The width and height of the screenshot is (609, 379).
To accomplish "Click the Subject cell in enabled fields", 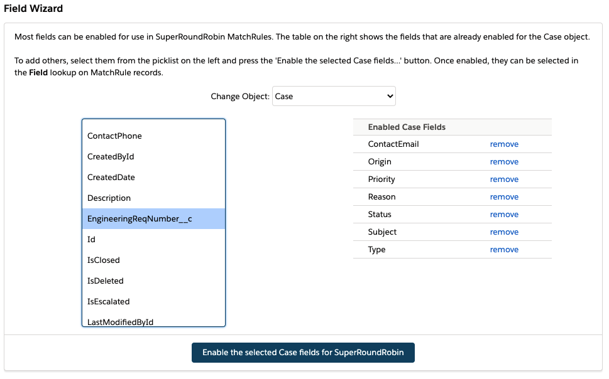I will pyautogui.click(x=382, y=232).
